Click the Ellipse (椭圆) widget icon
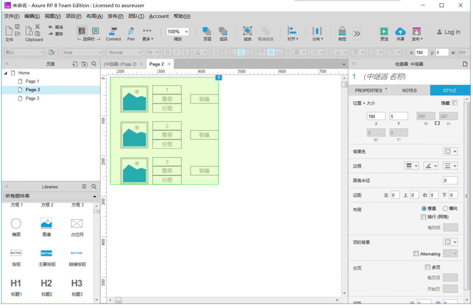 [x=16, y=223]
